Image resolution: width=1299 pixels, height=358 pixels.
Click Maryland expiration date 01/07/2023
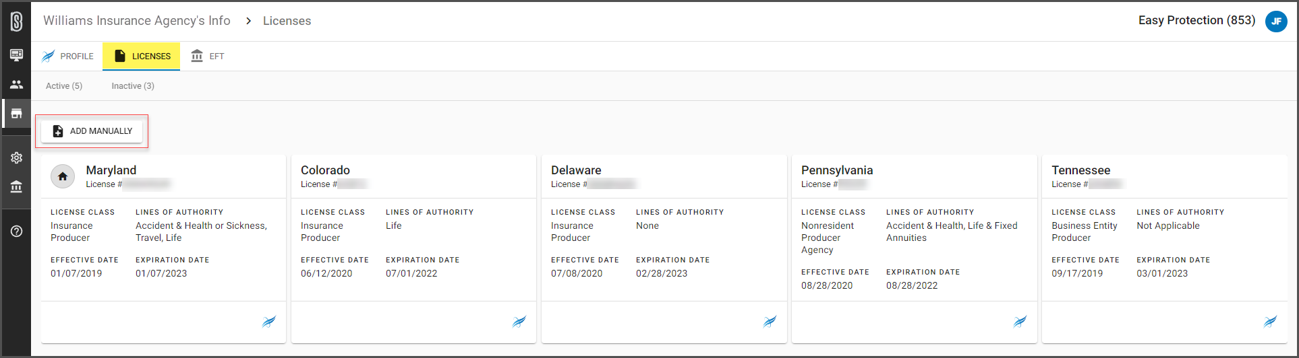pyautogui.click(x=161, y=273)
